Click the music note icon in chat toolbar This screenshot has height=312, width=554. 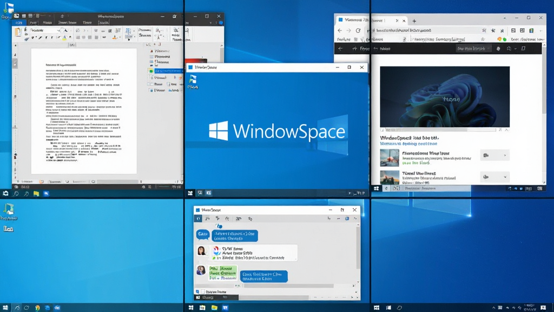click(207, 219)
